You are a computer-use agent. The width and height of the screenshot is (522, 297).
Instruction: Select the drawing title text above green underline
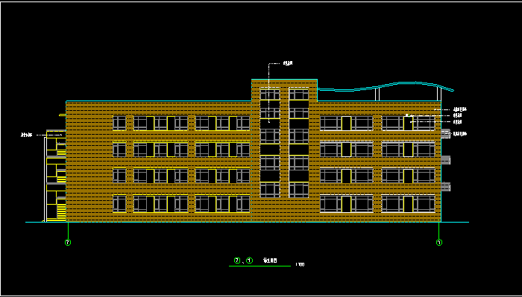click(270, 261)
